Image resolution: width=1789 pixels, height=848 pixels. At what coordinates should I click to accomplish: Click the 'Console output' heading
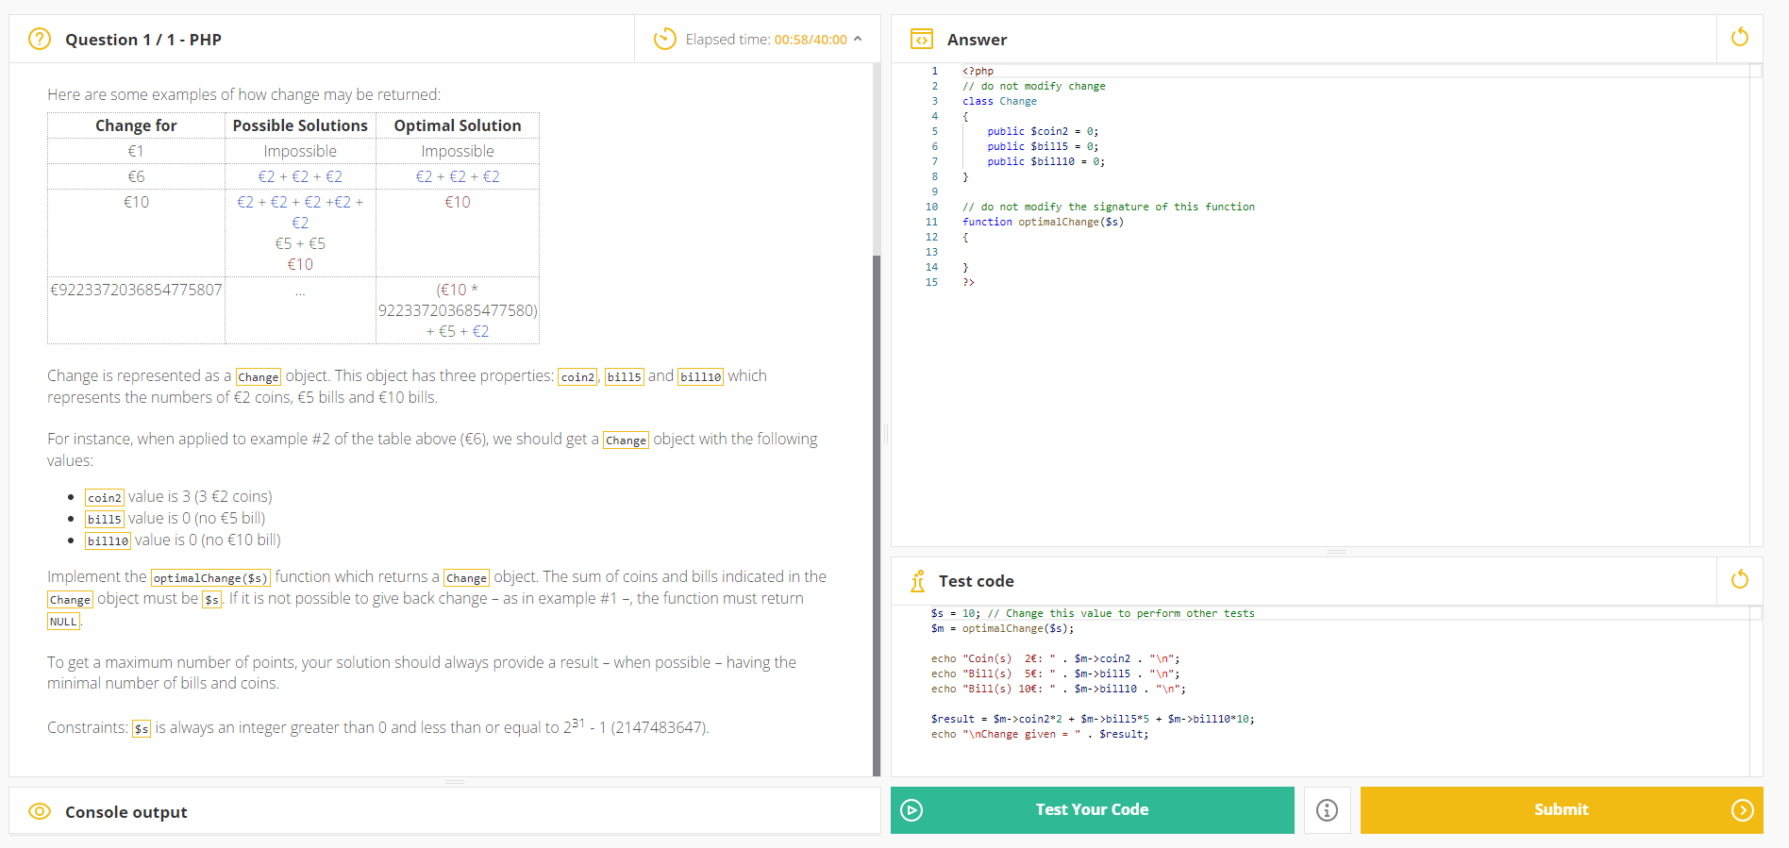pyautogui.click(x=126, y=812)
